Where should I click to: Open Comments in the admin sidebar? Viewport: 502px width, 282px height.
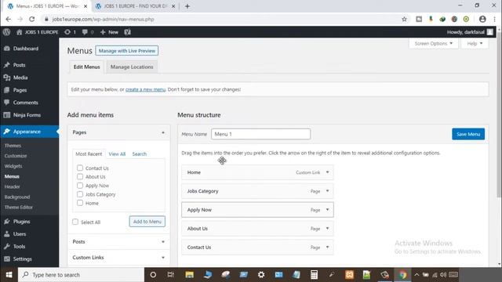coord(25,103)
